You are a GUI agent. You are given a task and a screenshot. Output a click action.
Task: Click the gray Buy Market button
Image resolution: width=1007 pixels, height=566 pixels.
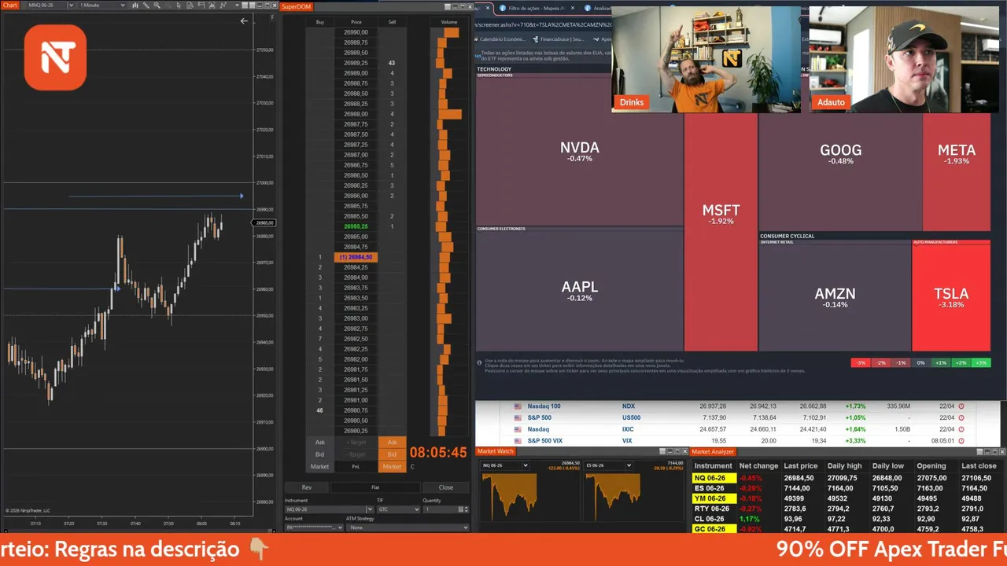tap(319, 467)
